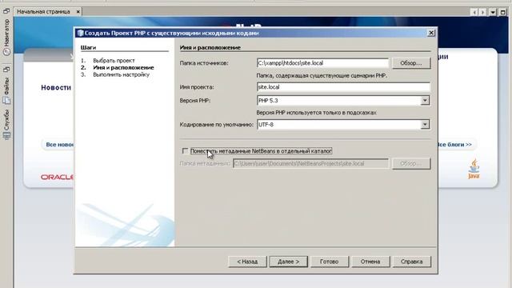Image resolution: width=512 pixels, height=288 pixels.
Task: Click the Java logo on Start Page
Action: click(474, 169)
